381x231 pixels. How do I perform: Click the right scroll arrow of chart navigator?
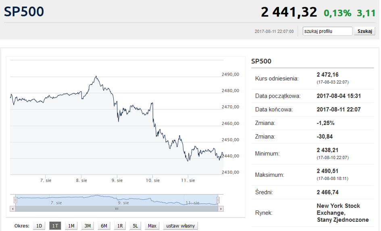[x=221, y=209]
